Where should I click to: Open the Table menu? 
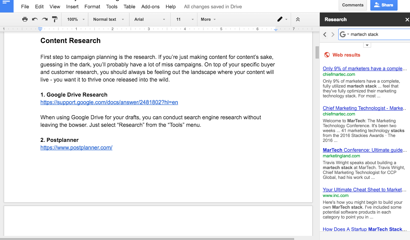[x=129, y=6]
